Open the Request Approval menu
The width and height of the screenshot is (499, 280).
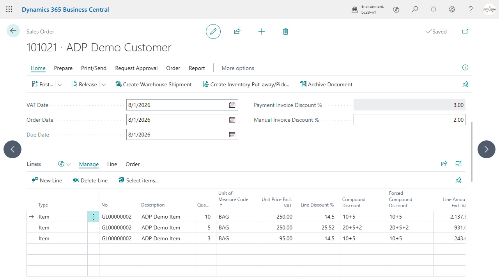click(x=136, y=68)
